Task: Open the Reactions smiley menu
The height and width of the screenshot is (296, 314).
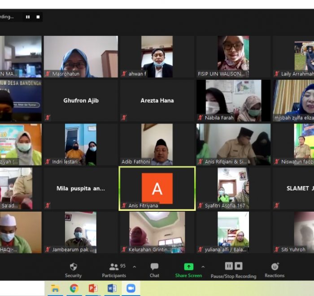Action: click(x=275, y=267)
